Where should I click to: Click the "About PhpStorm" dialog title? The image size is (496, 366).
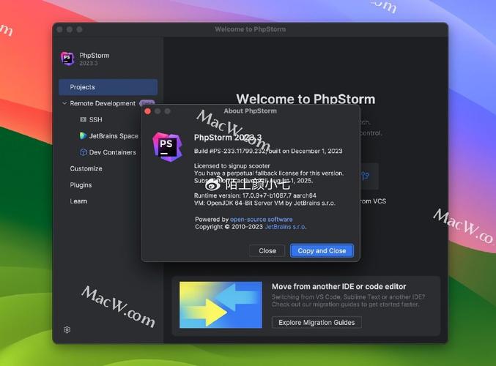[251, 111]
